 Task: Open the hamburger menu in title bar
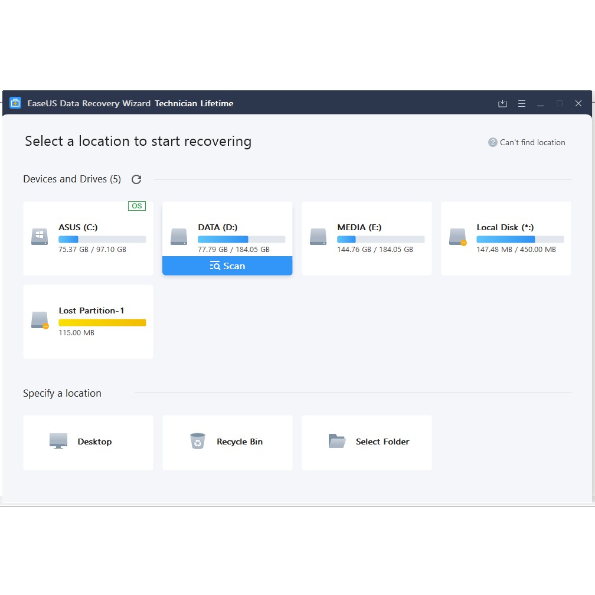coord(522,103)
